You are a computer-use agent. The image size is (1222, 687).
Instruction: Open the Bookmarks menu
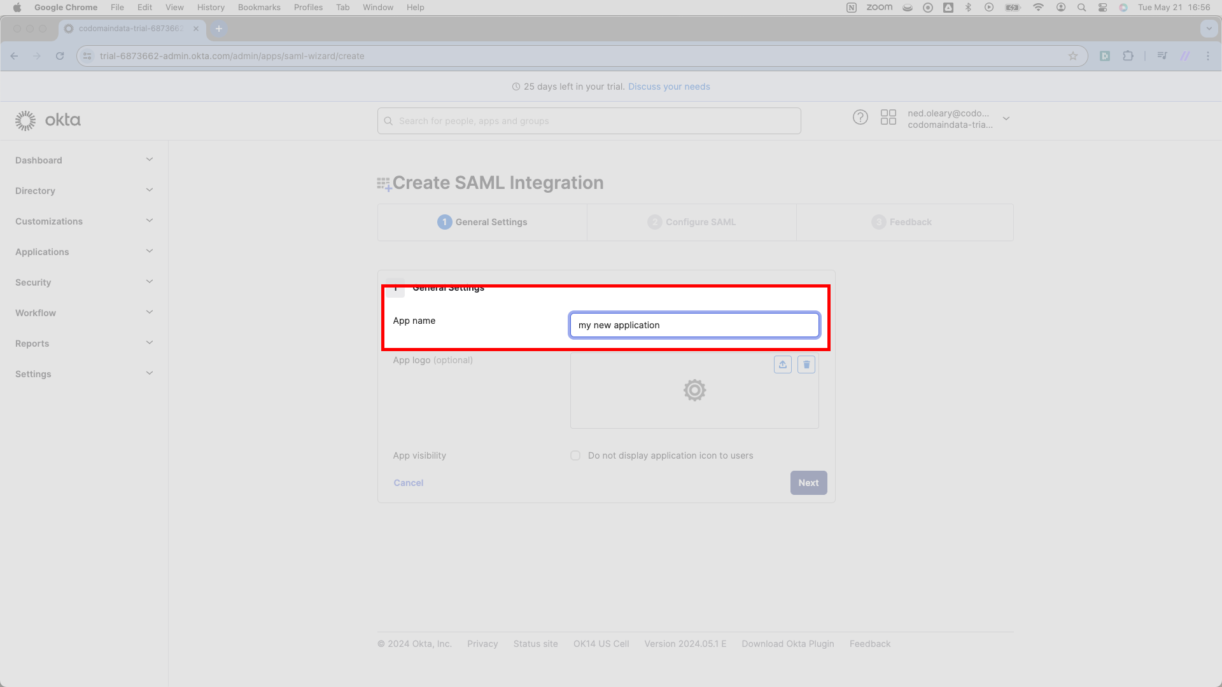[x=259, y=8]
